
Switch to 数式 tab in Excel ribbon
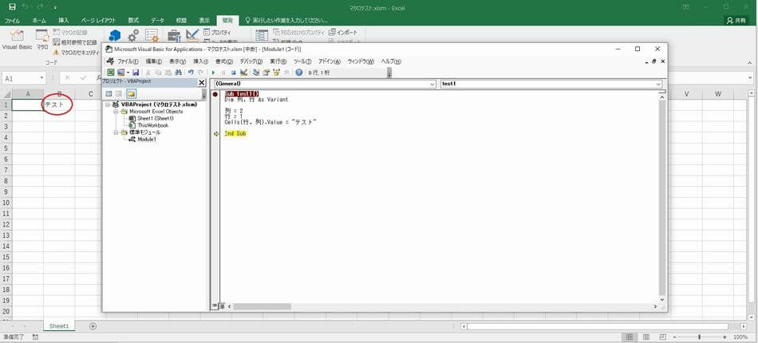(x=133, y=21)
